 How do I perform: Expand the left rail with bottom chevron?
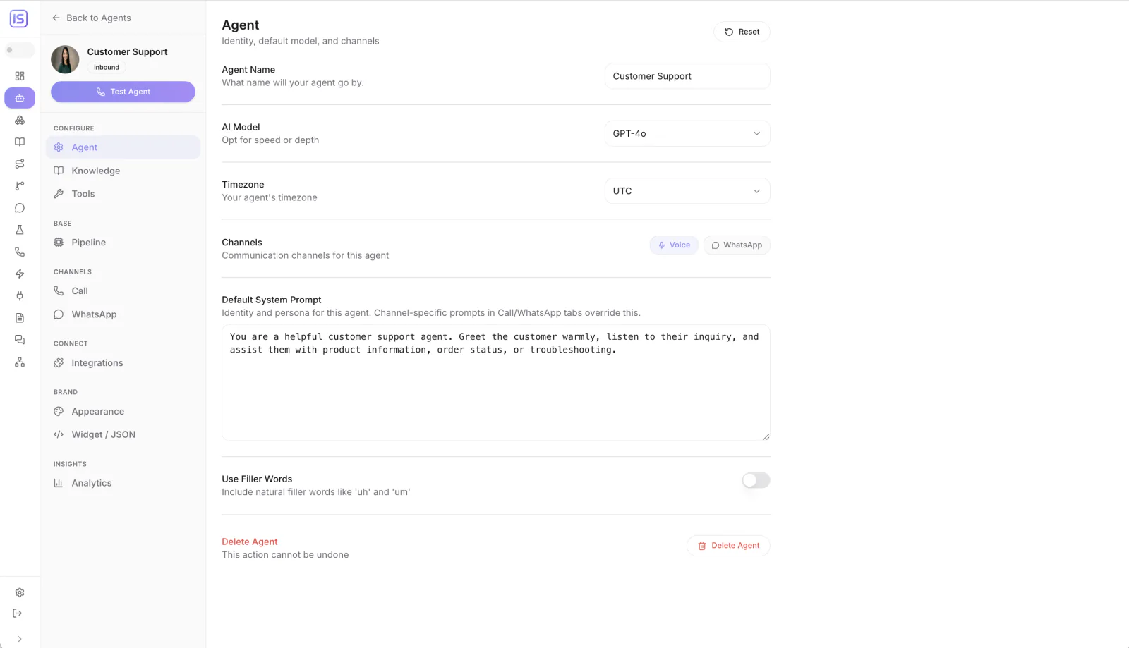pos(20,639)
